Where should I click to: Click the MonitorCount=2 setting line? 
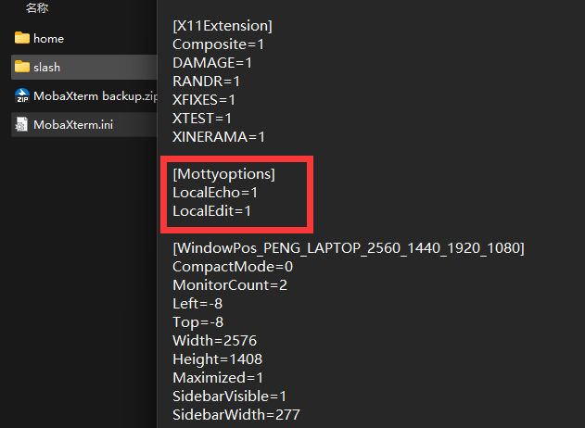point(229,285)
